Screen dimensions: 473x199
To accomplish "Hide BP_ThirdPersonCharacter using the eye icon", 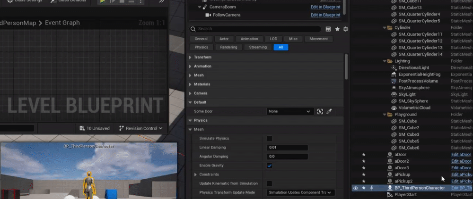I will pos(355,188).
